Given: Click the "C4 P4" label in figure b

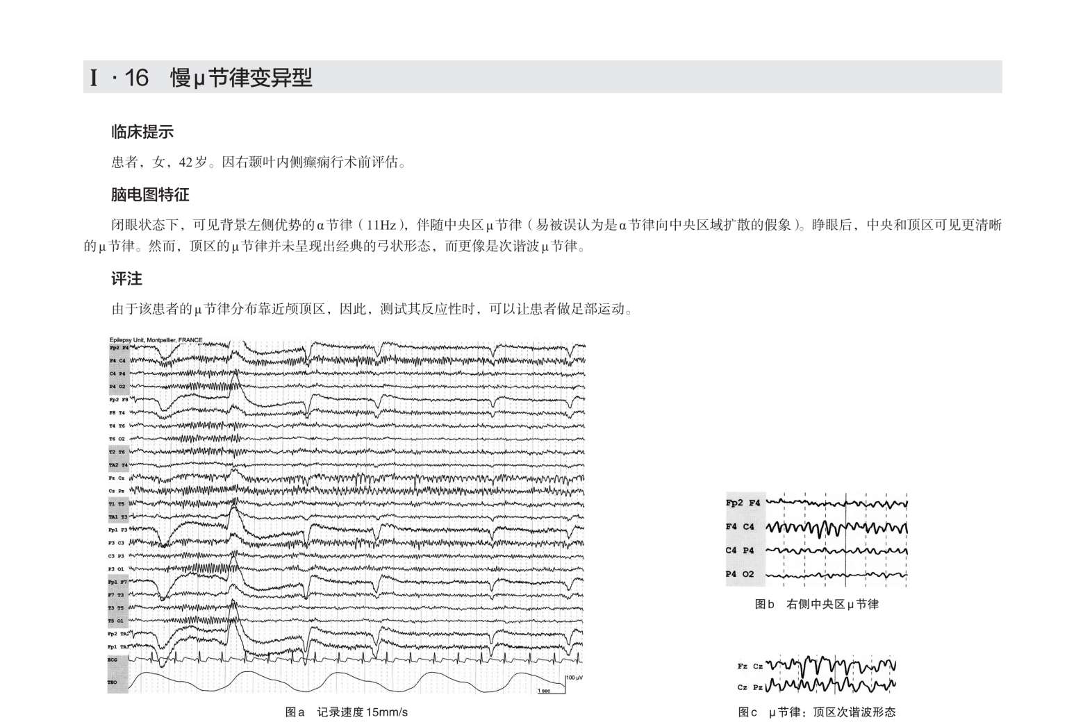Looking at the screenshot, I should point(741,551).
